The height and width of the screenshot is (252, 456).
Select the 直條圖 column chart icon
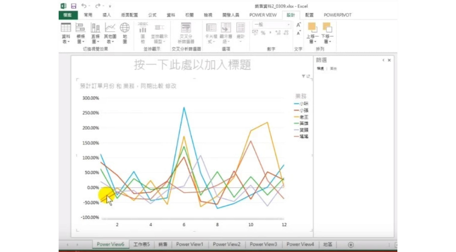point(95,33)
